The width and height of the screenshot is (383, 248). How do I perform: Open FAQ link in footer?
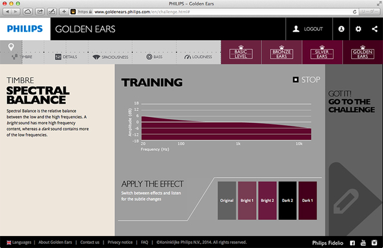coord(144,243)
